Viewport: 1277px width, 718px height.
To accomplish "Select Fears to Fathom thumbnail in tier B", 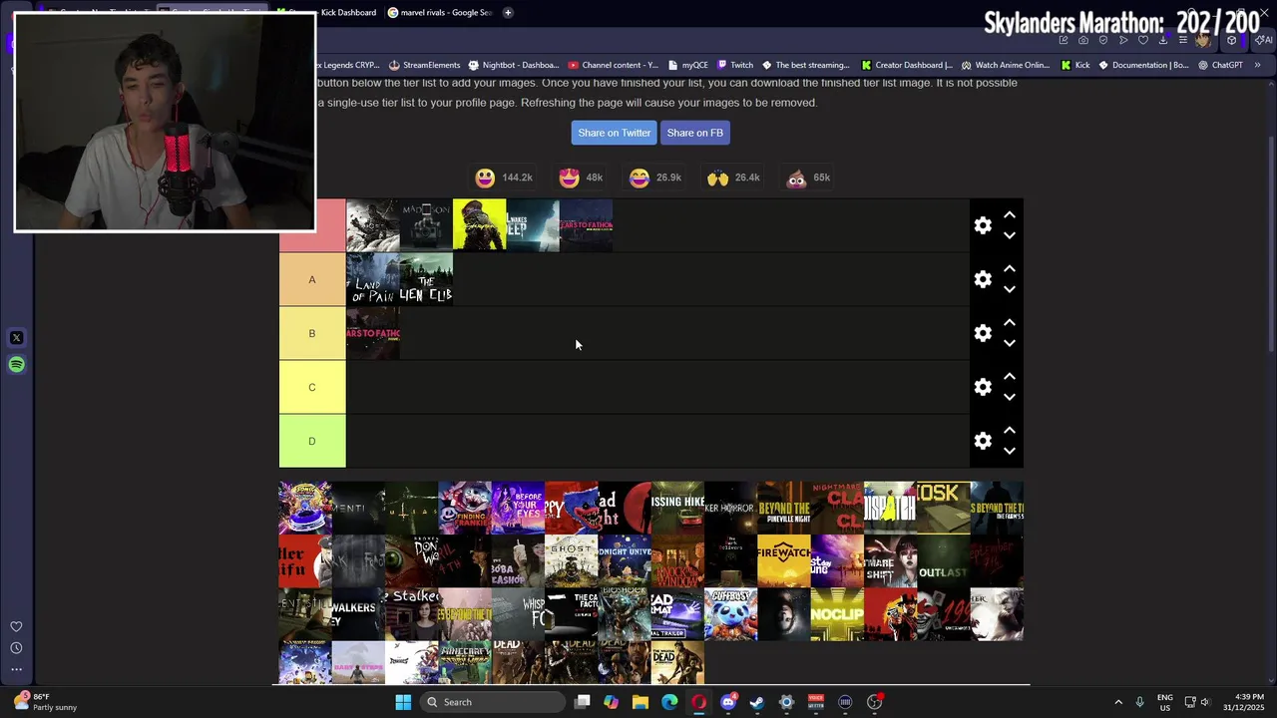I will click(372, 333).
